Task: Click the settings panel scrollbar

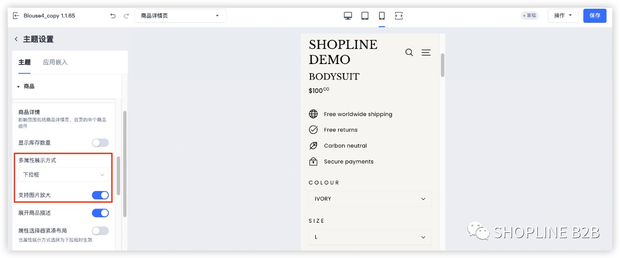Action: click(x=124, y=164)
